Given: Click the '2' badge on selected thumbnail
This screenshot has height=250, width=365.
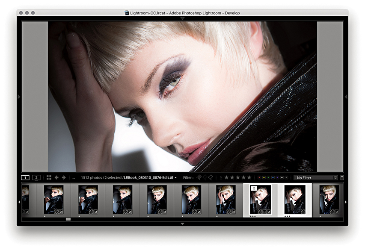Looking at the screenshot, I should pyautogui.click(x=254, y=188).
